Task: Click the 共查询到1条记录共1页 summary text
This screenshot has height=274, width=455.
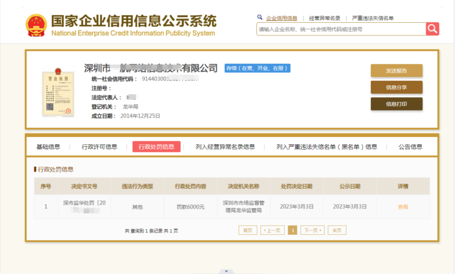Action: [151, 231]
